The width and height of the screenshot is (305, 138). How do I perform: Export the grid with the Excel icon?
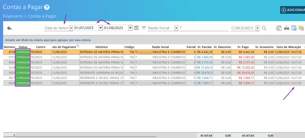278,28
